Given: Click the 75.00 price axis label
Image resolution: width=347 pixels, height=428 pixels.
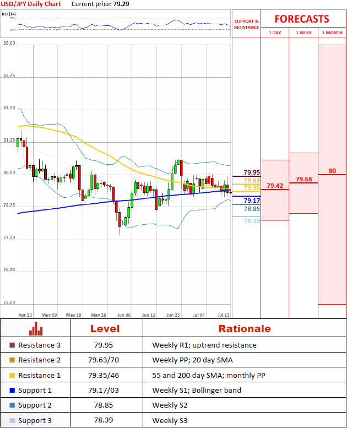Looking at the screenshot, I should point(9,302).
